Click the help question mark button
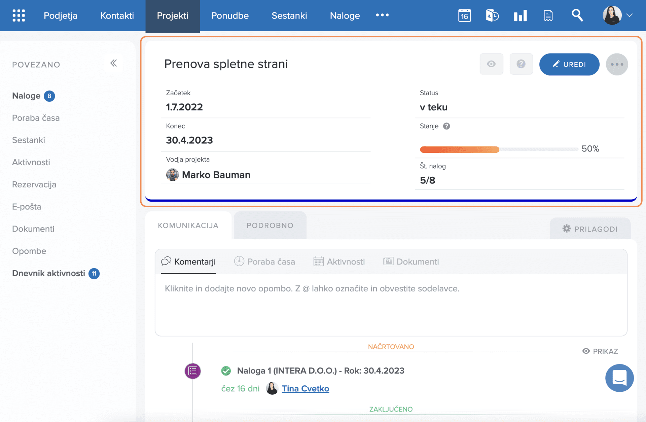 click(521, 64)
